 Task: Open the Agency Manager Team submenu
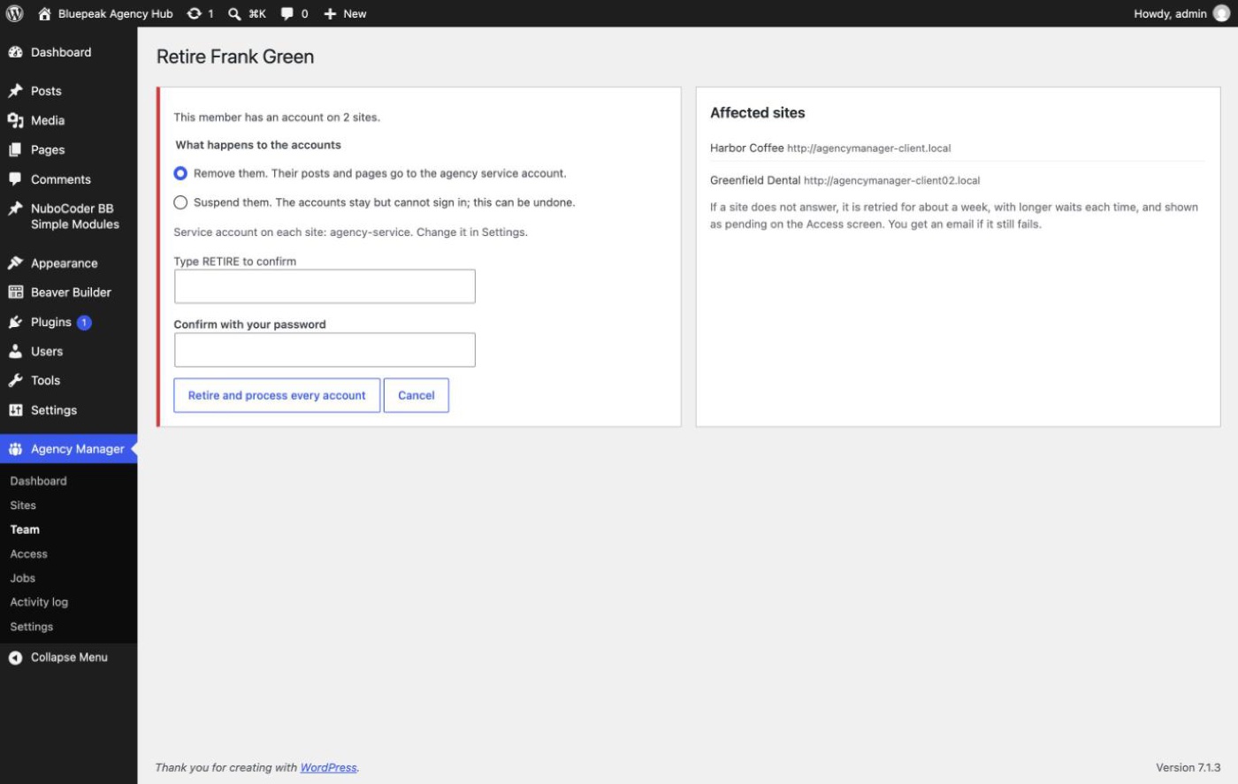pyautogui.click(x=25, y=529)
